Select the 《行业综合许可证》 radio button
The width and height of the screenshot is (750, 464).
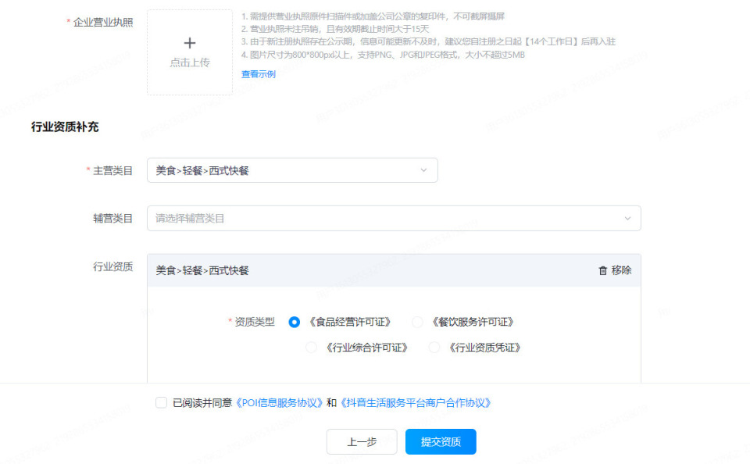coord(312,348)
